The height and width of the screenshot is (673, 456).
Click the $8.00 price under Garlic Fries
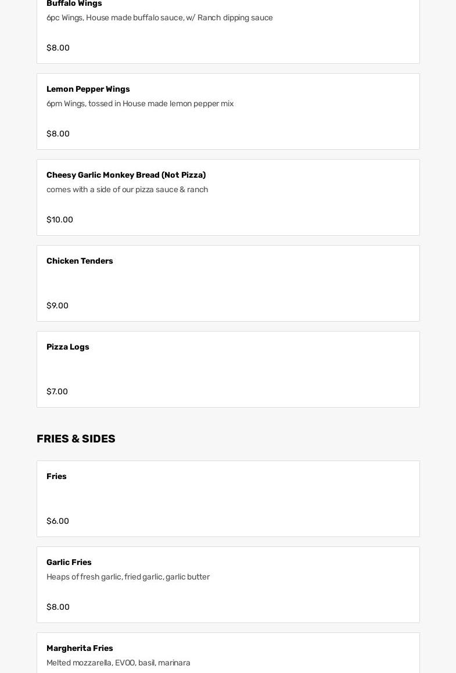pos(58,607)
